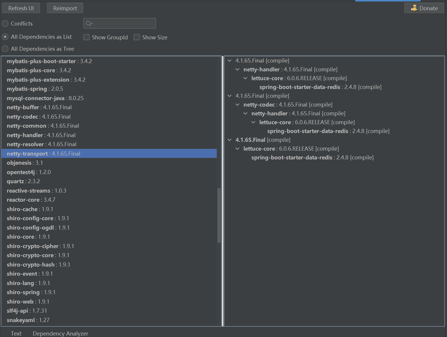Select shiro-config-ogdl : 1.9.1

click(x=109, y=228)
